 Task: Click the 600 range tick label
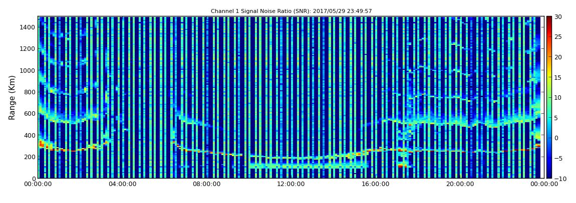[30, 113]
